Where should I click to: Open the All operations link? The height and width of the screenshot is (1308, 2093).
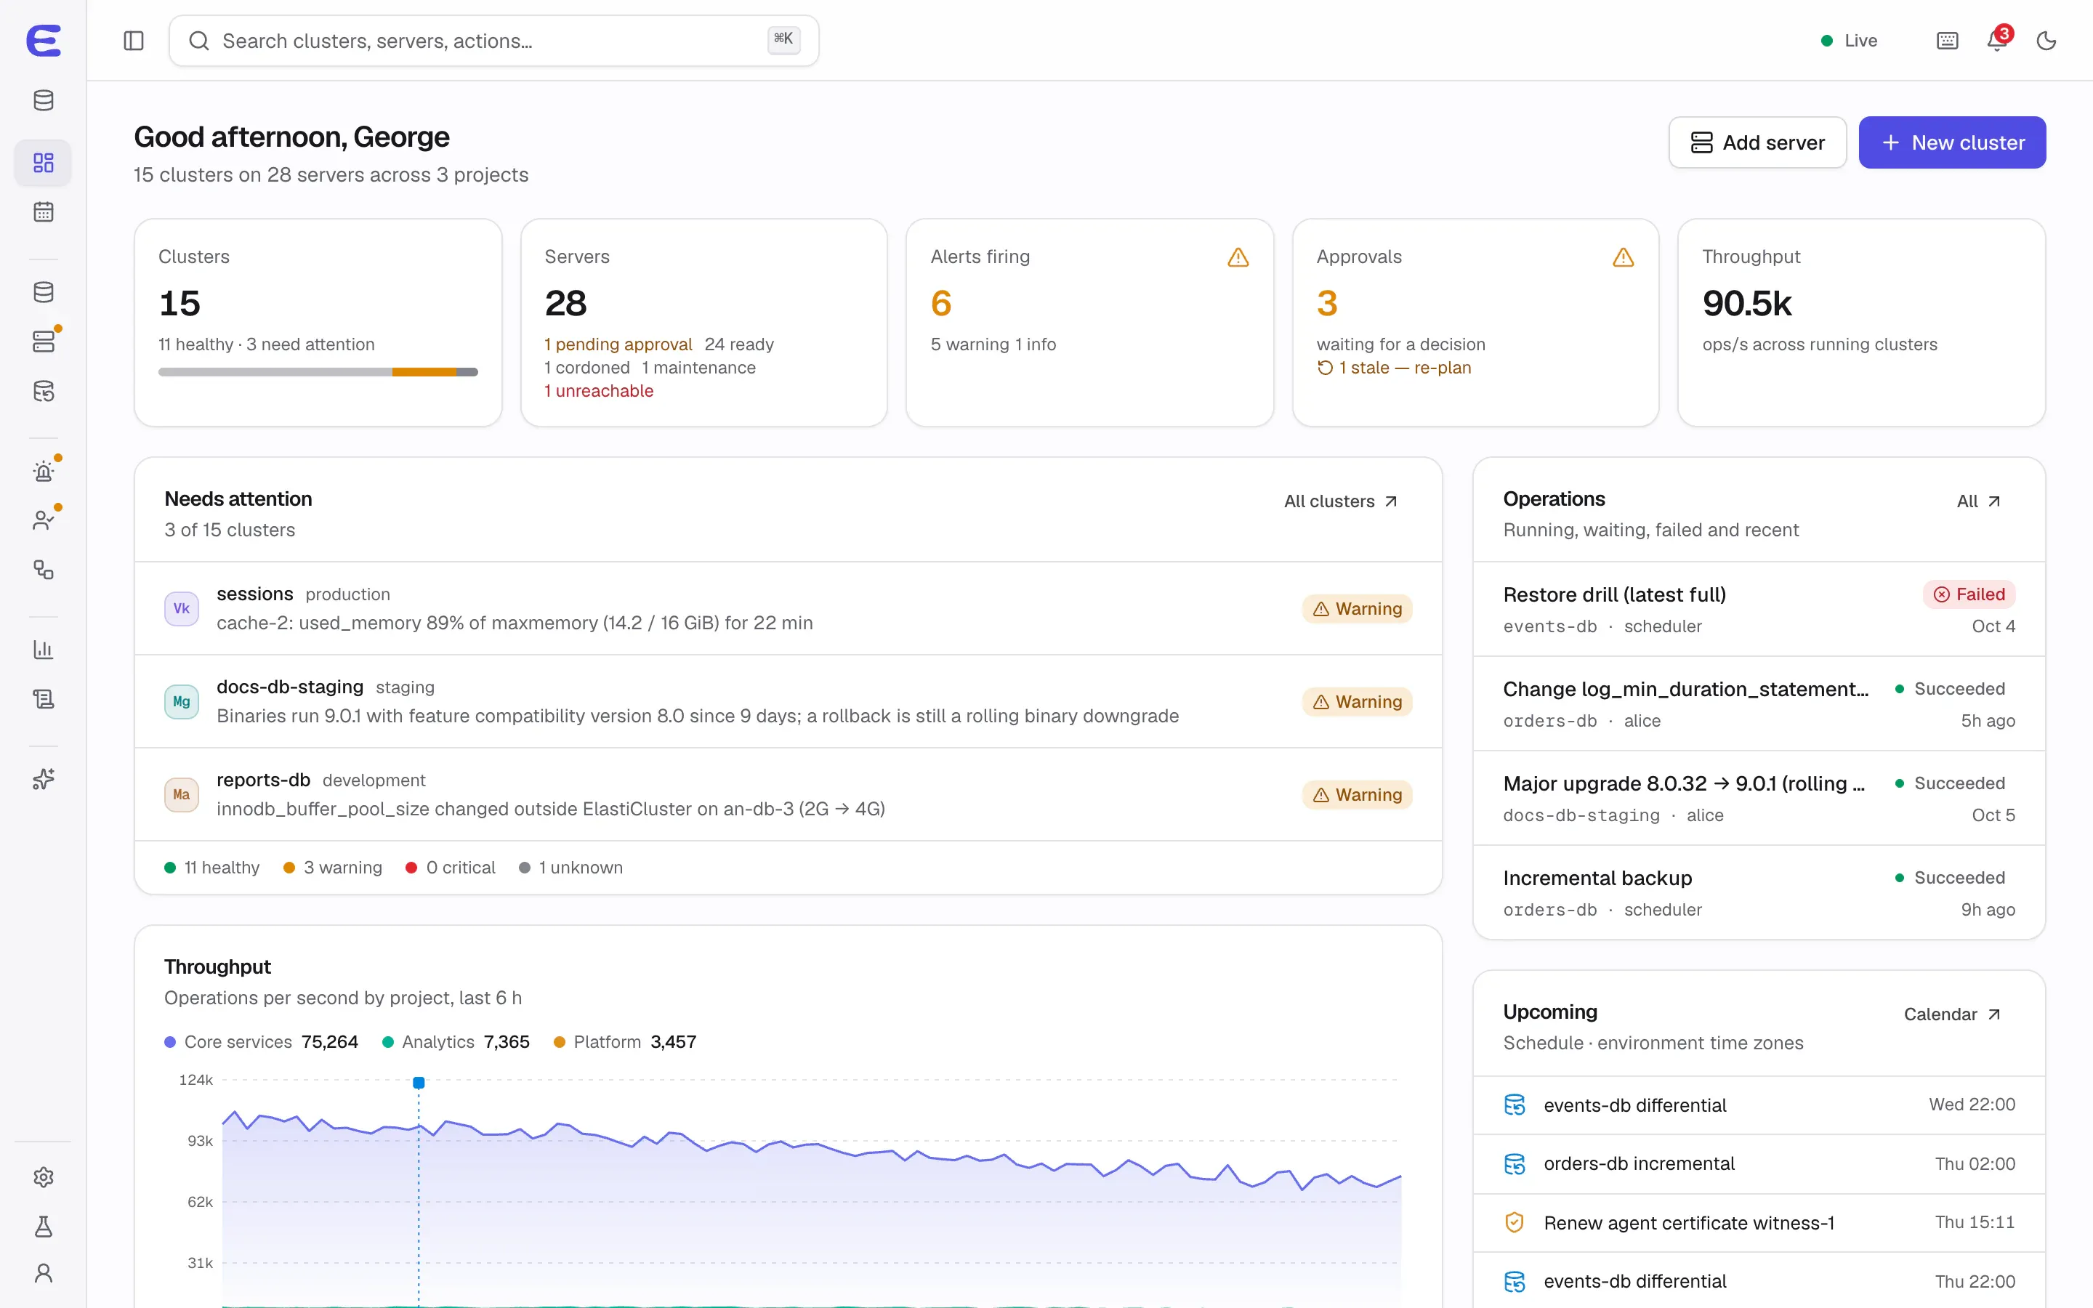pyautogui.click(x=1979, y=501)
